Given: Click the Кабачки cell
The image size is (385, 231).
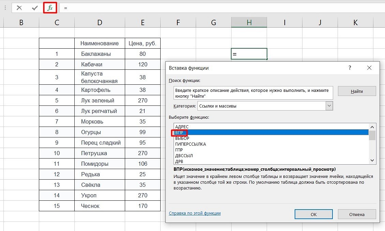Looking at the screenshot, I should pos(100,64).
